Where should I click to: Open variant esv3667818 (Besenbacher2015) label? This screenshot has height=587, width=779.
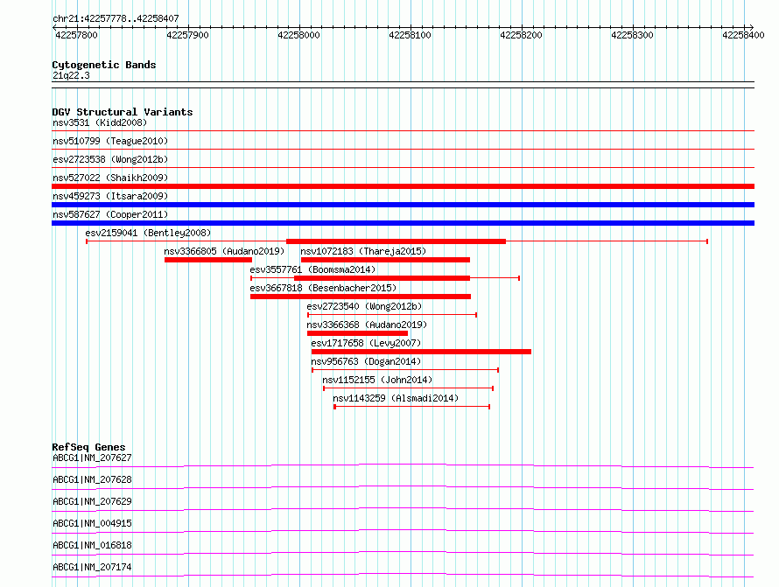[323, 288]
